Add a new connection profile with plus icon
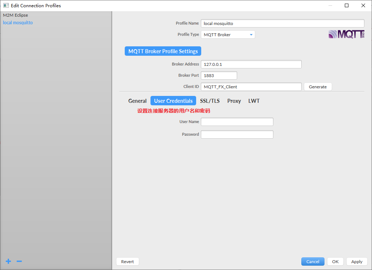The image size is (372, 270). (x=8, y=261)
